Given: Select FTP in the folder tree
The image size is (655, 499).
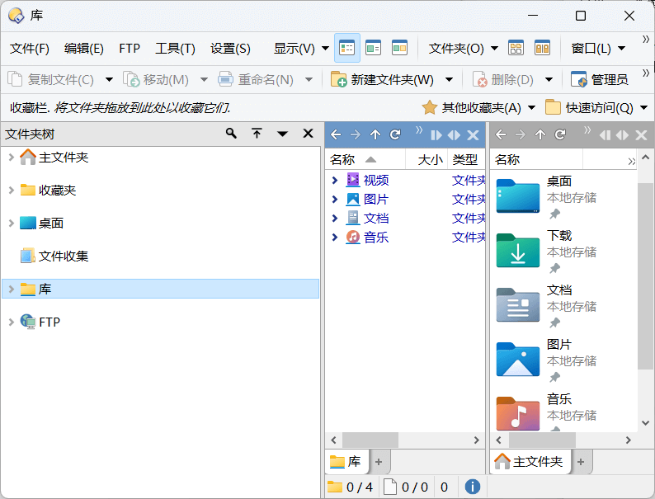Looking at the screenshot, I should click(x=49, y=322).
